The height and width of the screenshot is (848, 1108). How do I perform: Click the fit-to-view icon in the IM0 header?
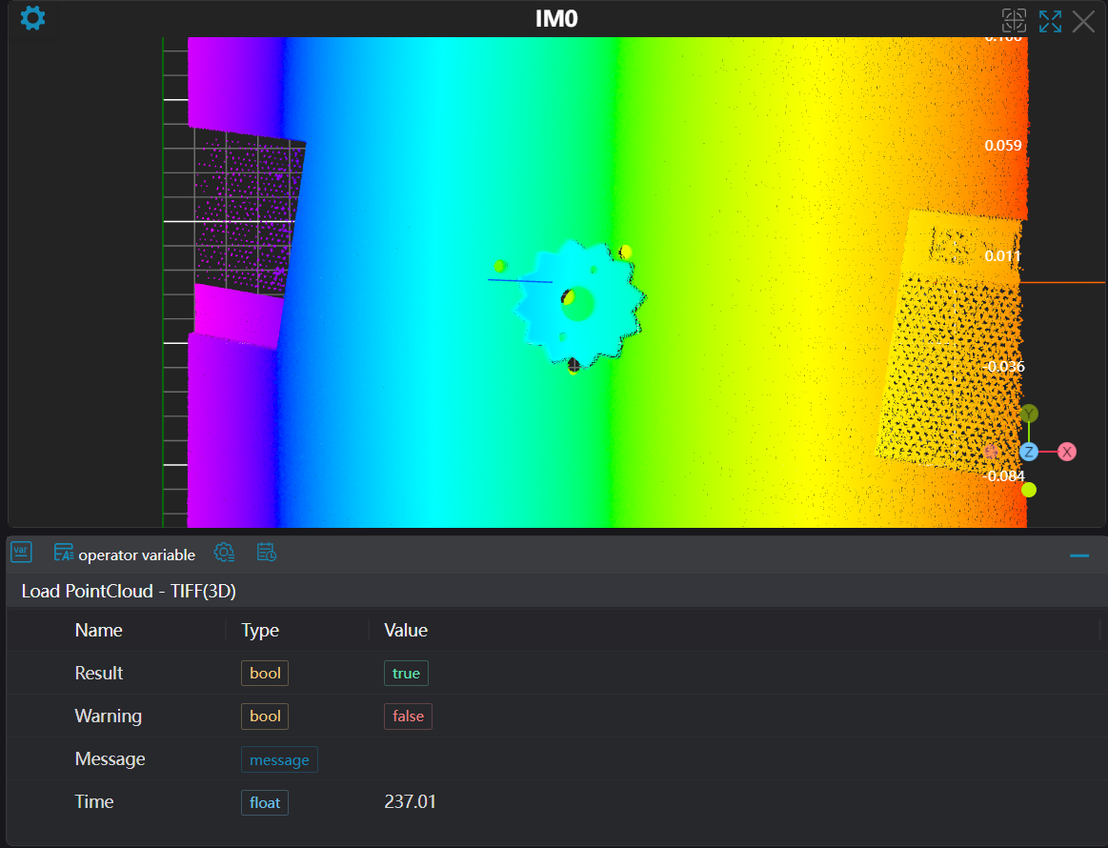coord(1014,21)
